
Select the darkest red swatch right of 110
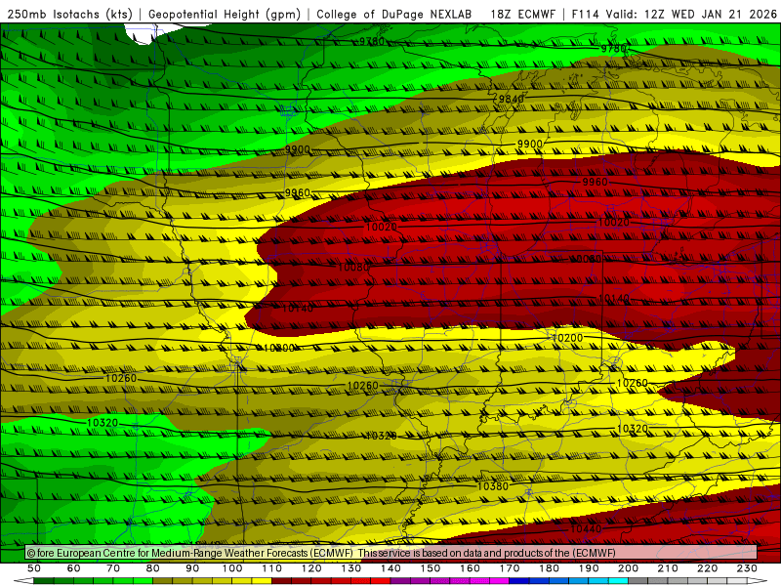click(281, 581)
